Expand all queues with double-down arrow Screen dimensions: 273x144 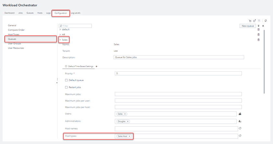[x=259, y=26]
